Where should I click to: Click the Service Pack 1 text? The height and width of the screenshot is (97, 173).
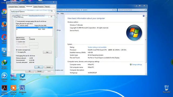(74, 30)
